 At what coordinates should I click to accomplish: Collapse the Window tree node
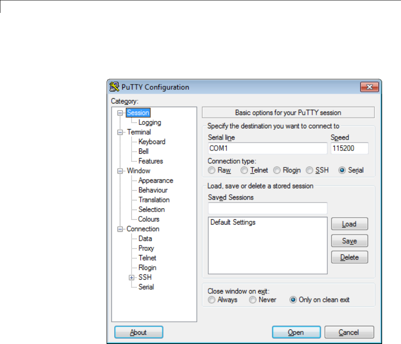pos(120,171)
